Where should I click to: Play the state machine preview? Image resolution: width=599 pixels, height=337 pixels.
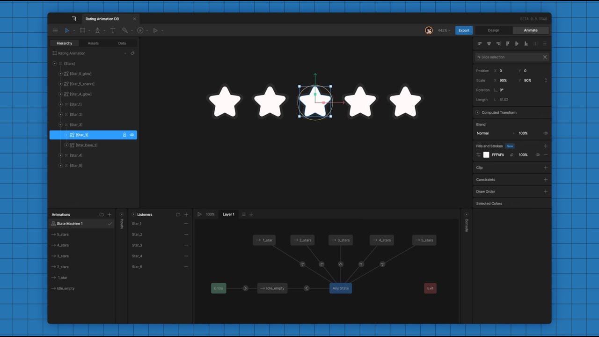[199, 214]
